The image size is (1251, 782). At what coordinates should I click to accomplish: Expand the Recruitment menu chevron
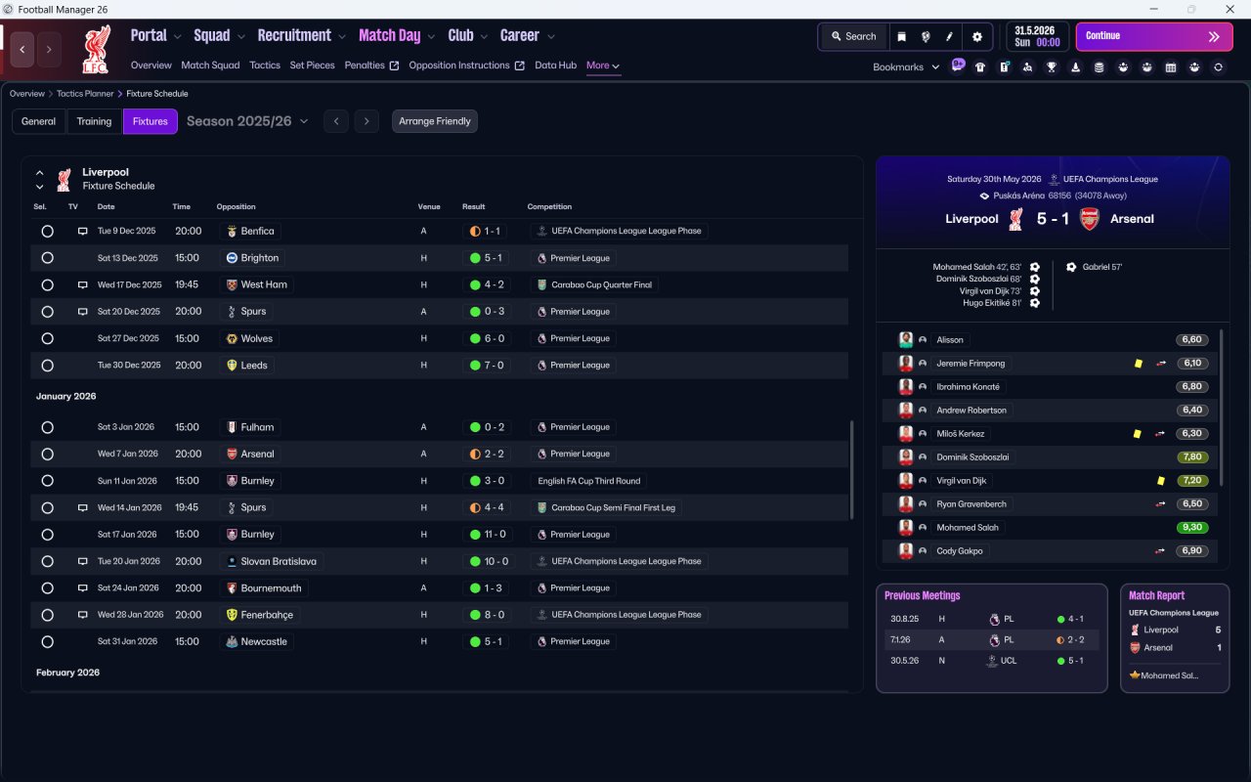(342, 36)
